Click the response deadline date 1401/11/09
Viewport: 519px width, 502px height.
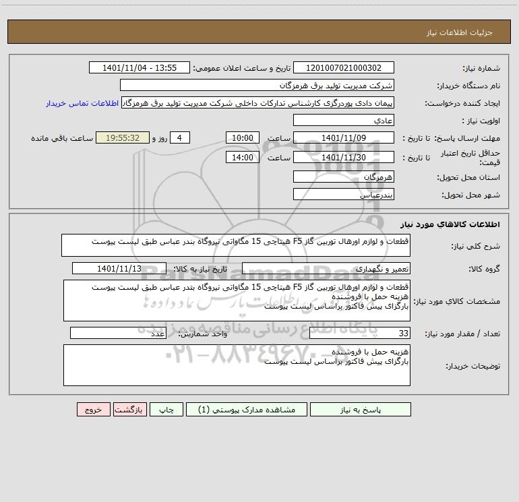(x=344, y=138)
